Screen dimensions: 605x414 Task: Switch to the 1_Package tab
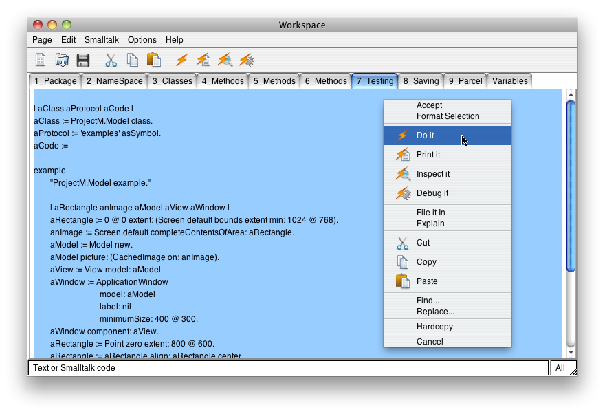[56, 81]
